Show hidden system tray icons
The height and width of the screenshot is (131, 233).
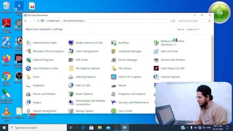coord(187,128)
